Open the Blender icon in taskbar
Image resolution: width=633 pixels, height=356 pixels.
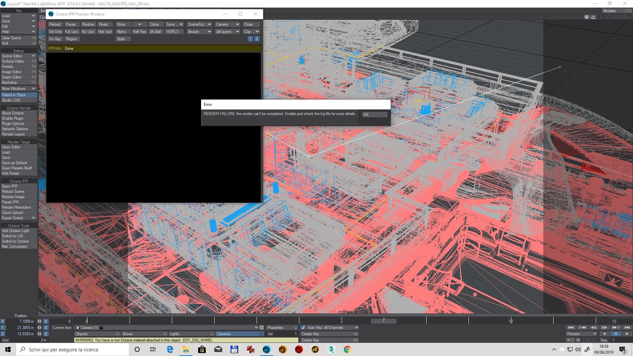(283, 350)
